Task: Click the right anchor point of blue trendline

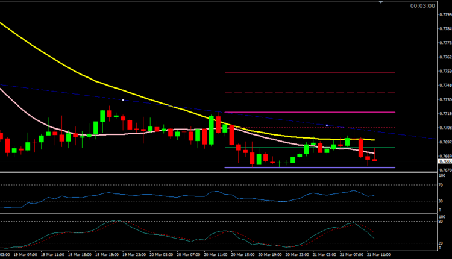Action: [x=327, y=125]
